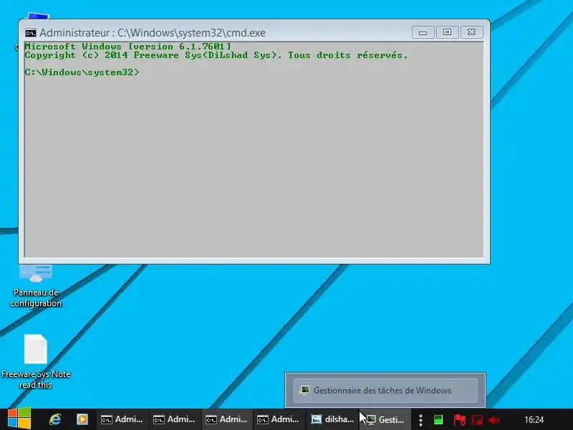Click the Microsoft Windows version 6.1.7601 line
Screen dimensions: 573x430
coord(127,47)
